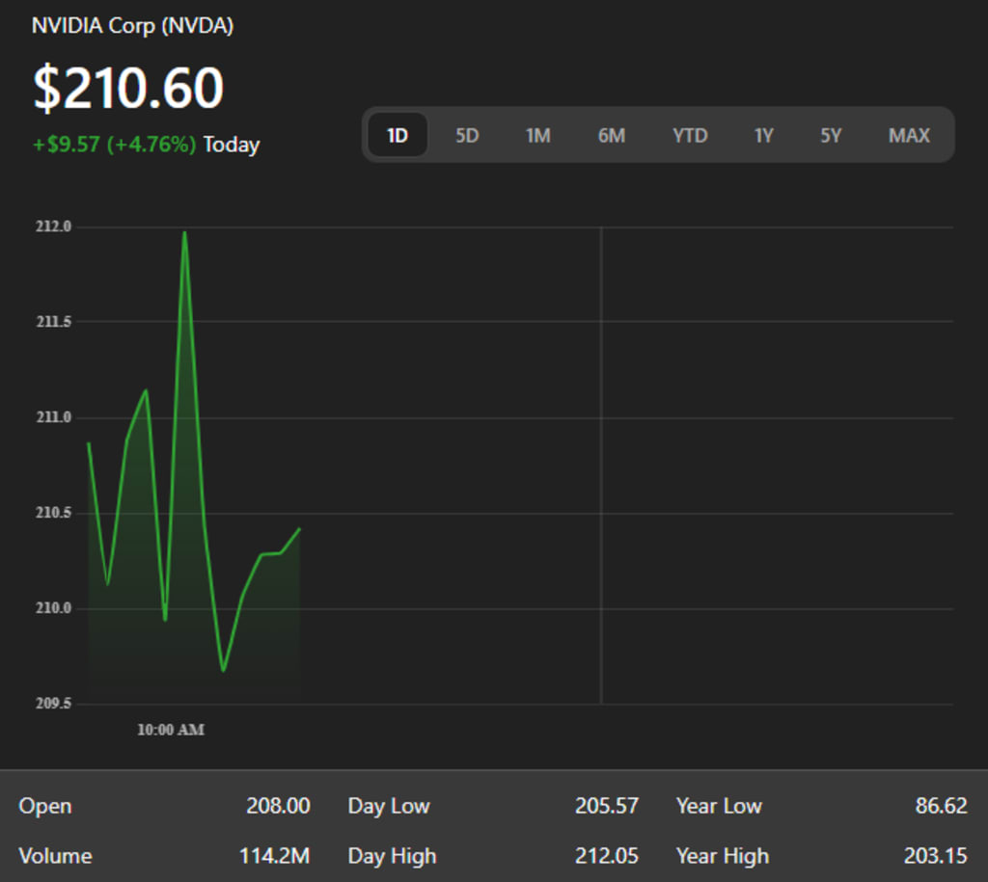988x882 pixels.
Task: Click the 212.0 y-axis label
Action: coord(54,226)
